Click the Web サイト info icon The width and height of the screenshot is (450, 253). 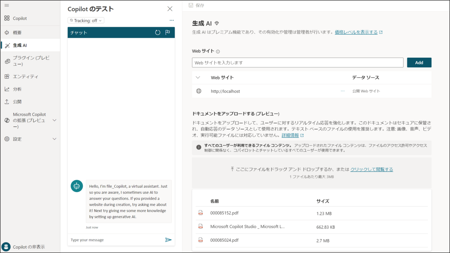218,52
